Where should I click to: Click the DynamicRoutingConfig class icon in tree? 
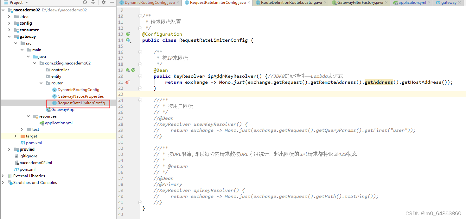(x=54, y=90)
